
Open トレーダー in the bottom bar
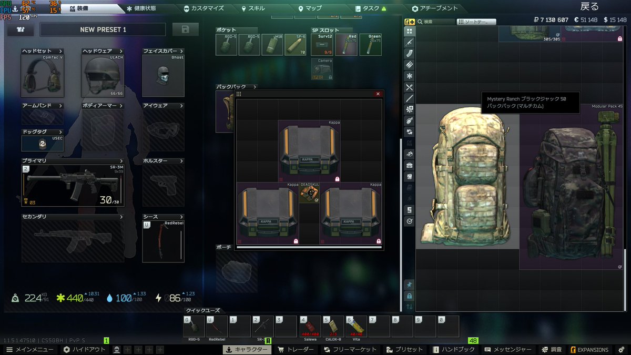(x=296, y=349)
